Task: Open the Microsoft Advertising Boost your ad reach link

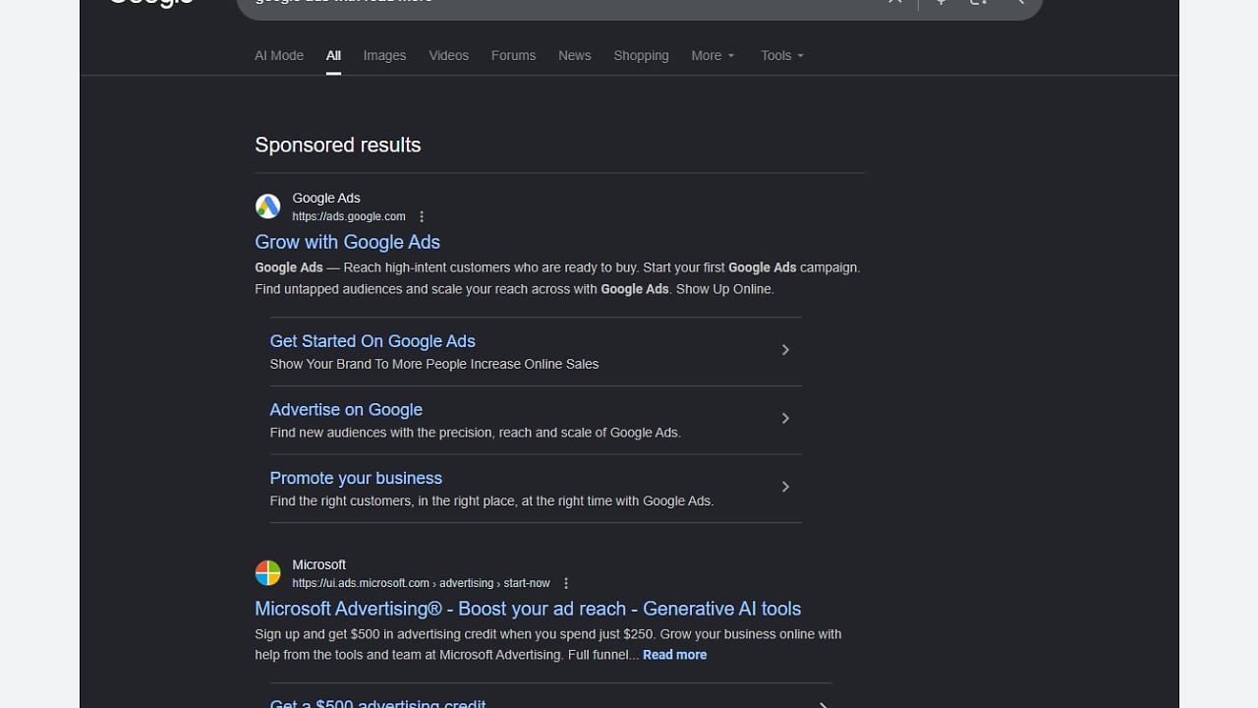Action: (528, 609)
